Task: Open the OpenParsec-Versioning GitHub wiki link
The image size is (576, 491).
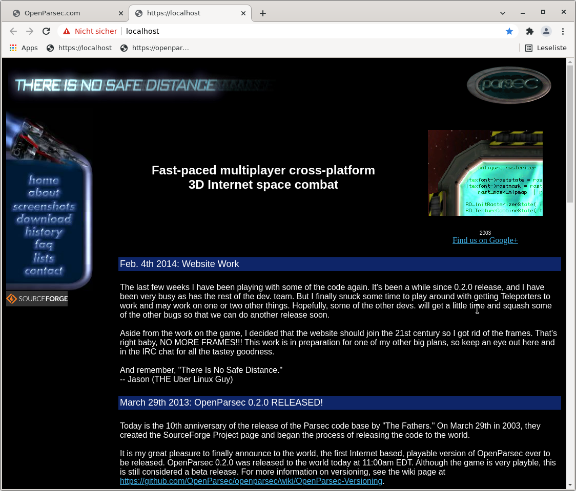Action: pos(251,481)
